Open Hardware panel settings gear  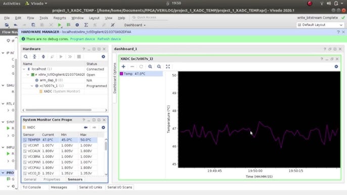(103, 57)
